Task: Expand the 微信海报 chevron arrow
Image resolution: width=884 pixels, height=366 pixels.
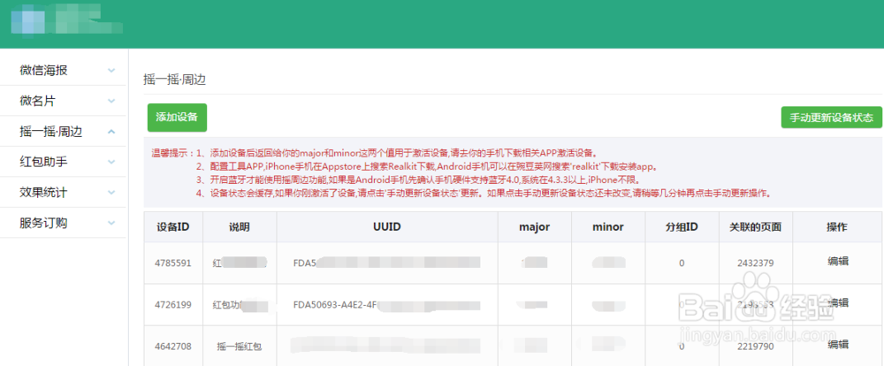Action: pos(111,71)
